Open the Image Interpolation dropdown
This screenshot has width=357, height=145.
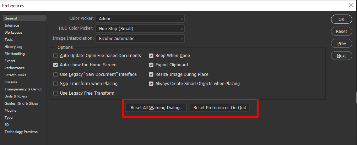140,38
